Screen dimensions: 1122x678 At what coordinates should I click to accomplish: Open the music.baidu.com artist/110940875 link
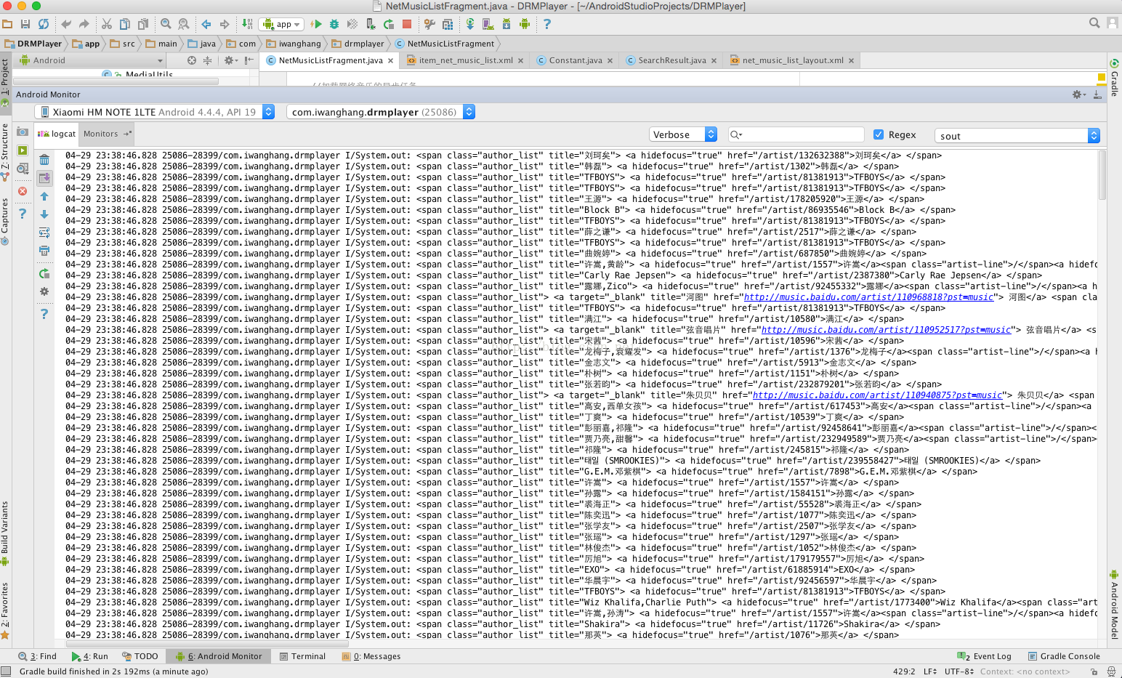(877, 395)
